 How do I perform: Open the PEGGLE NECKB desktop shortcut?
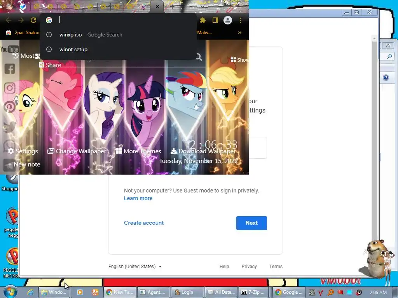(10, 263)
